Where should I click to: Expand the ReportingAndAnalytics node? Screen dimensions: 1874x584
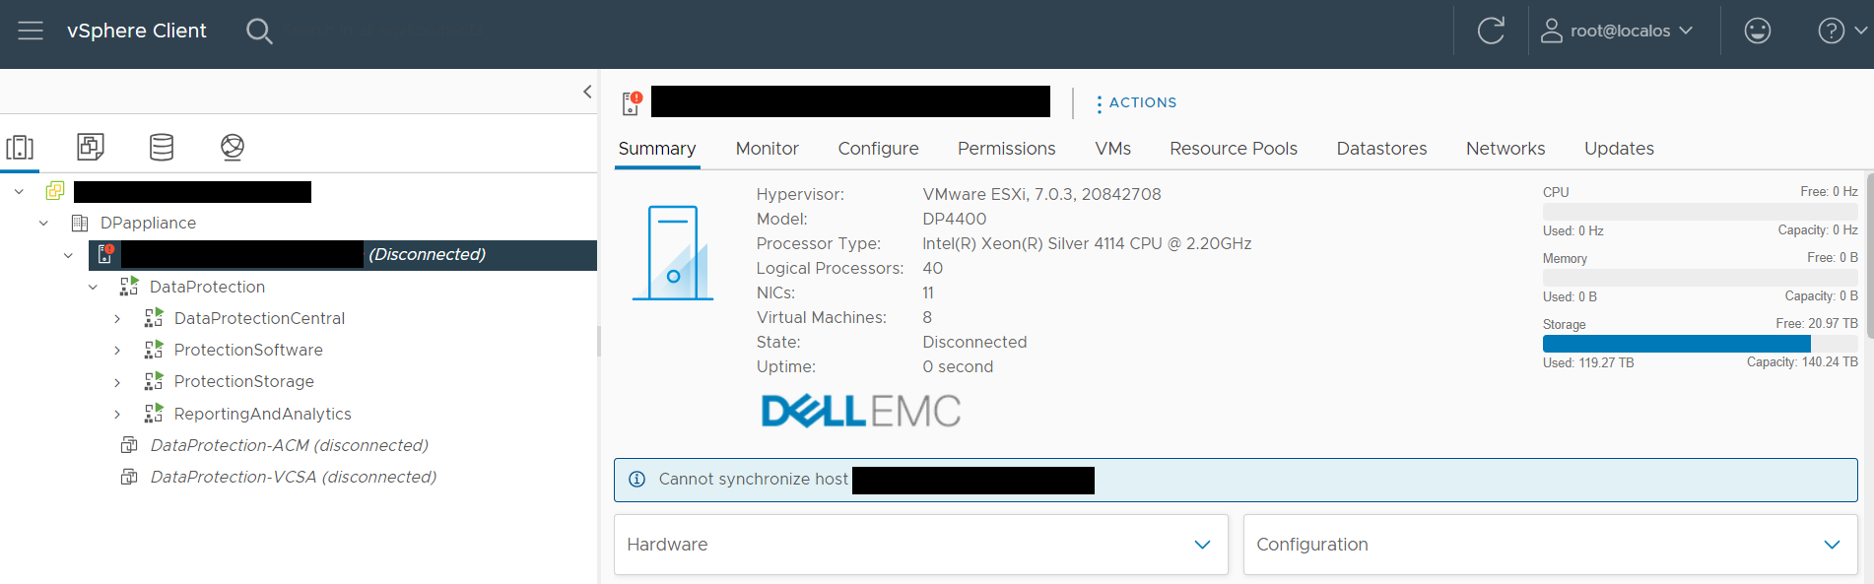coord(117,415)
